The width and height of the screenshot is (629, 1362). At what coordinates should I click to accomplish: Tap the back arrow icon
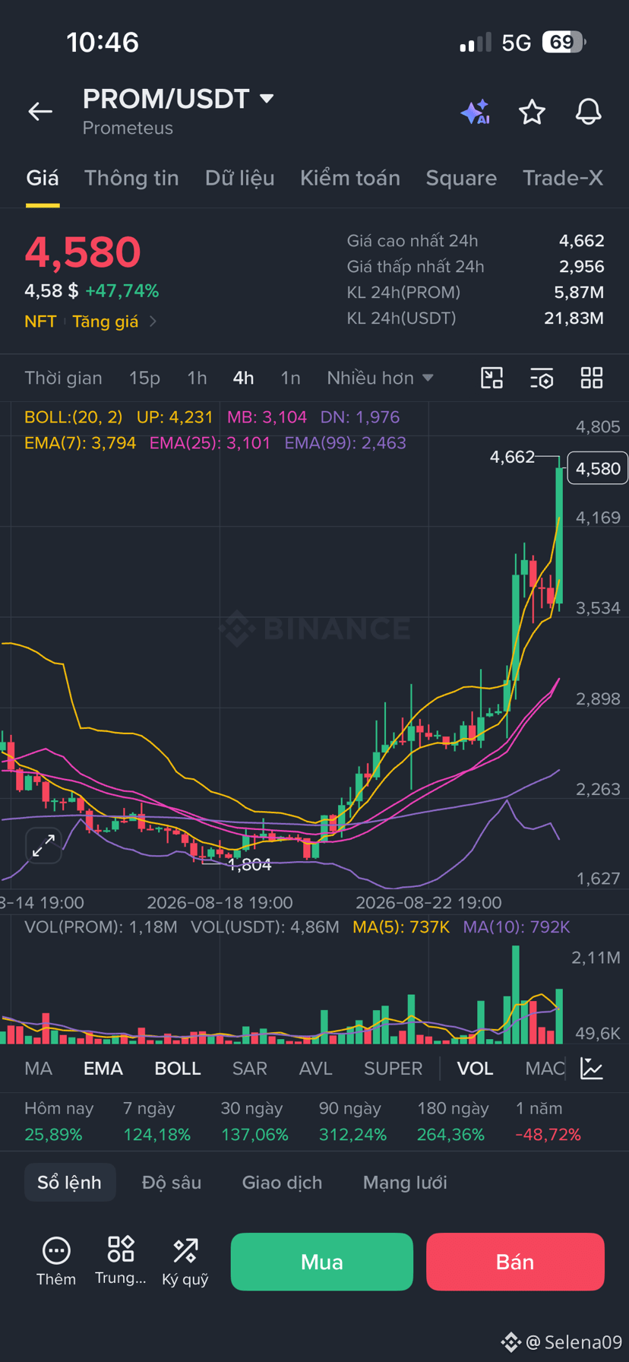click(40, 112)
